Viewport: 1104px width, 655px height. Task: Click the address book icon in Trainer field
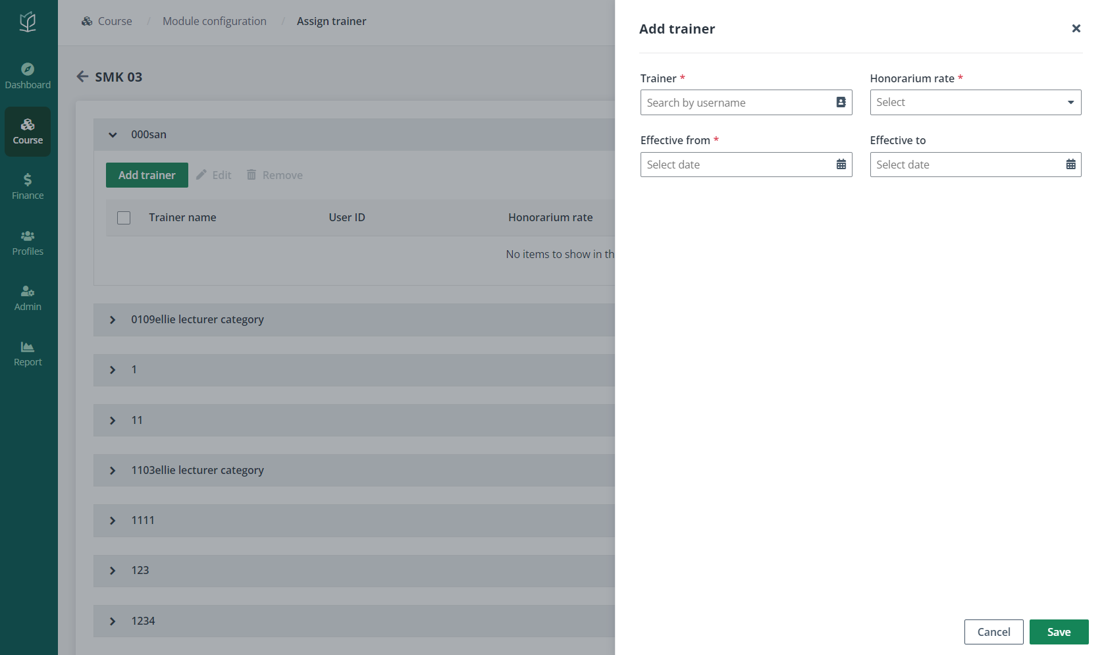click(x=841, y=102)
